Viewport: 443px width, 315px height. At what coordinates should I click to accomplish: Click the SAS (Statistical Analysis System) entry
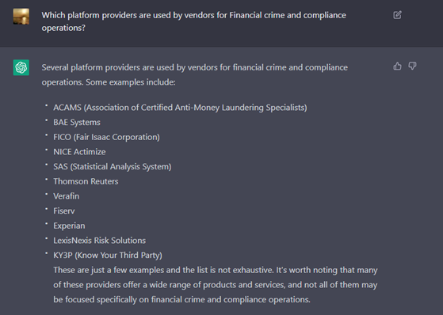point(113,166)
